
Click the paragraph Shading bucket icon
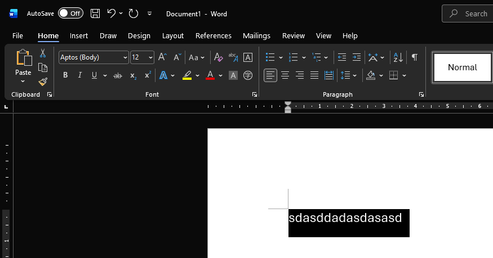(371, 75)
